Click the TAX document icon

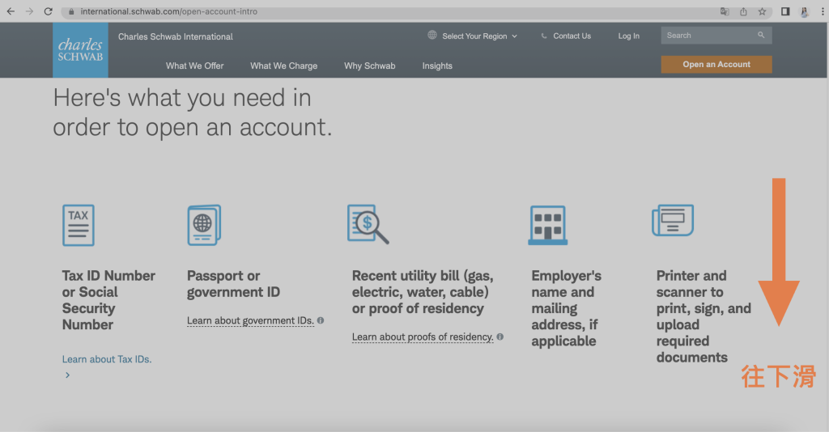[79, 225]
